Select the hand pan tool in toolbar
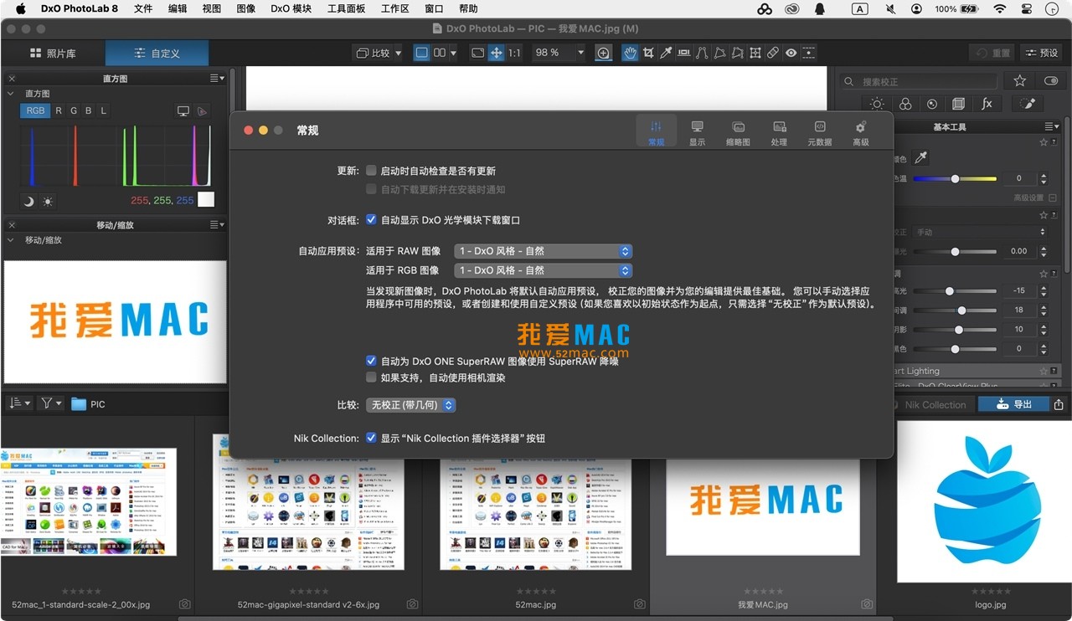This screenshot has width=1072, height=621. click(630, 53)
